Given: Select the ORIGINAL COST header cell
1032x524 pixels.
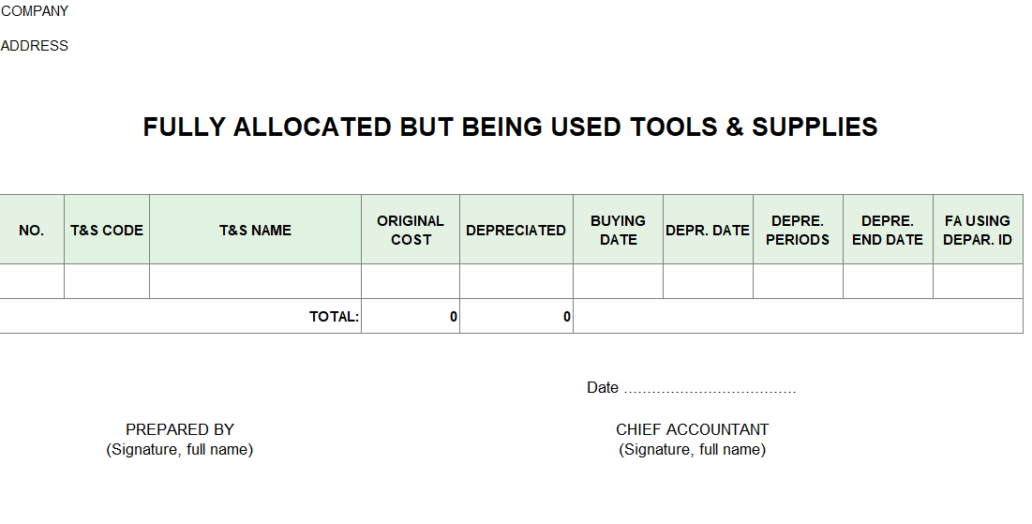Looking at the screenshot, I should (411, 230).
